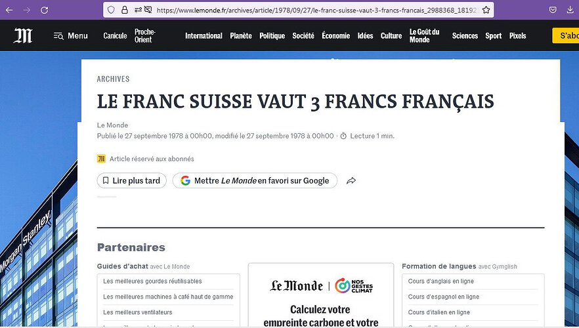Open Cours d'italien en ligne link
Viewport: 579px width, 328px height.
click(439, 312)
